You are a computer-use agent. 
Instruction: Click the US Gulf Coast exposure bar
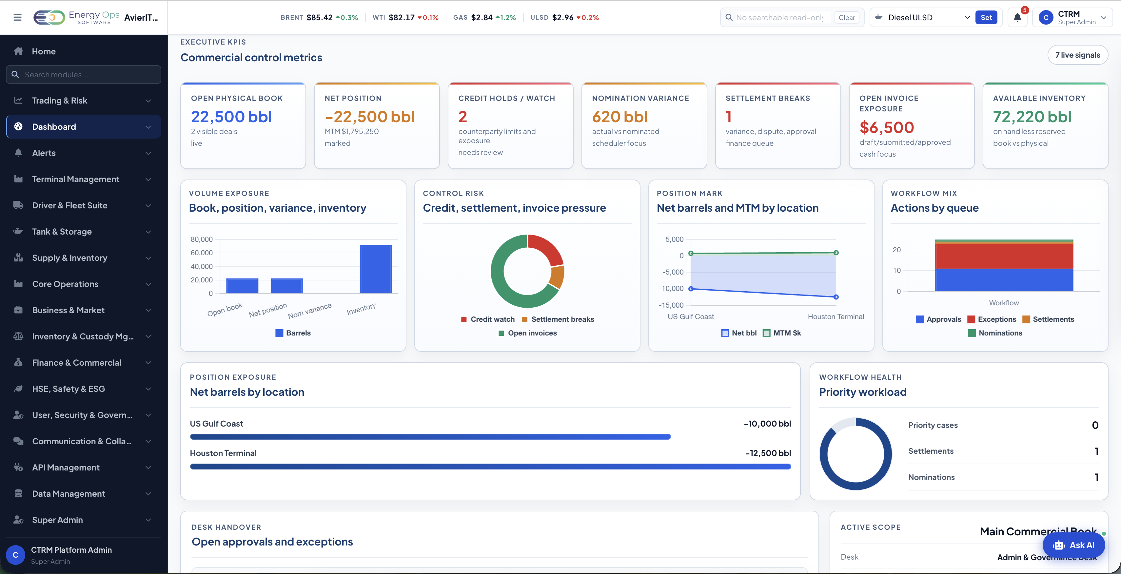click(x=430, y=437)
